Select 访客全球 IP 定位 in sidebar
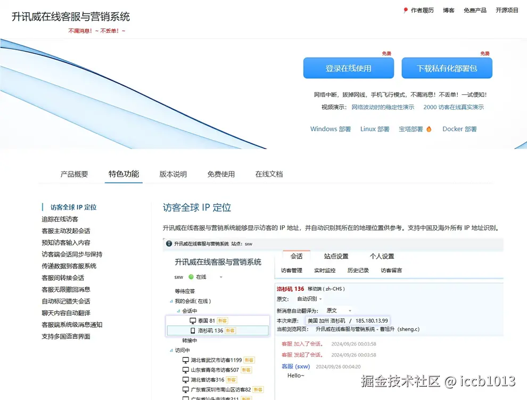527x400 pixels. point(73,207)
